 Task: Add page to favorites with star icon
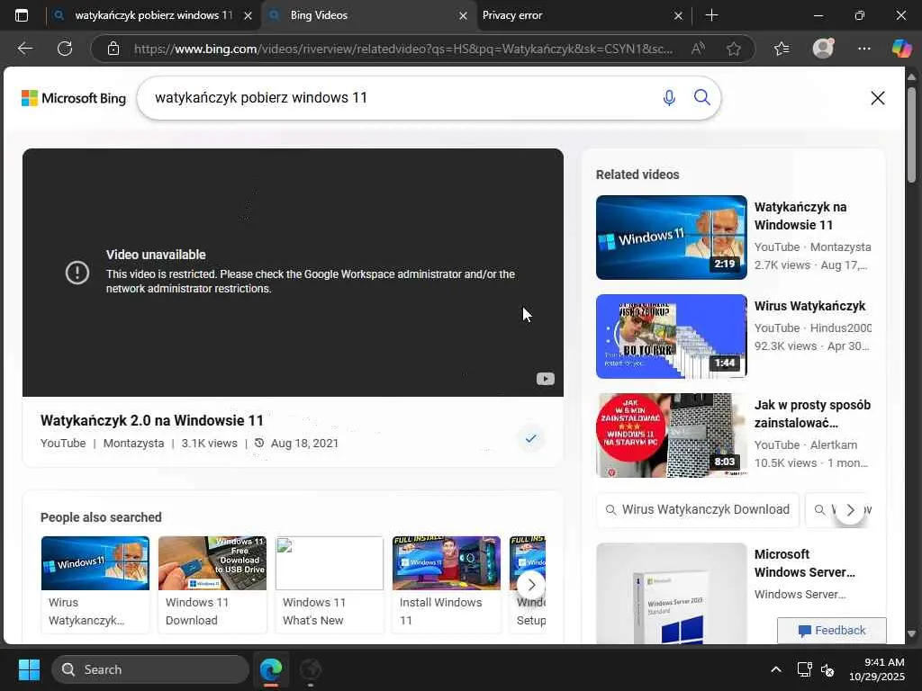tap(733, 49)
